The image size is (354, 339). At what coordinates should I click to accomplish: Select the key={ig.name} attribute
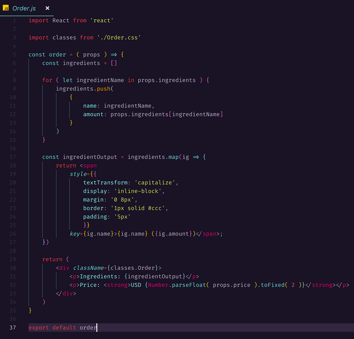coord(91,234)
